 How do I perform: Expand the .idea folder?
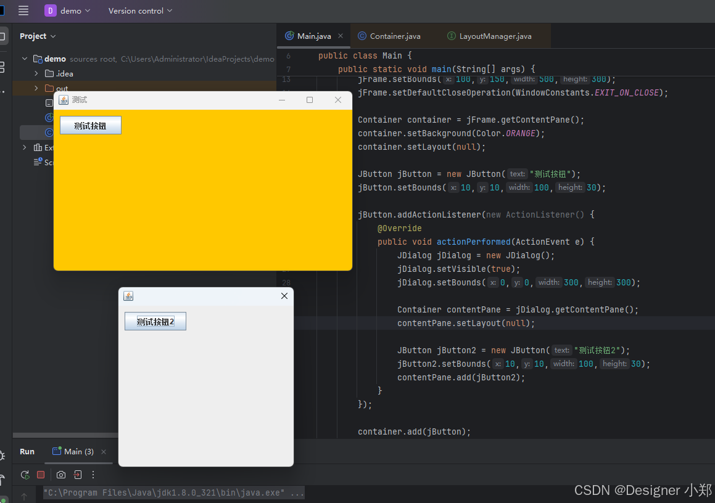point(36,73)
